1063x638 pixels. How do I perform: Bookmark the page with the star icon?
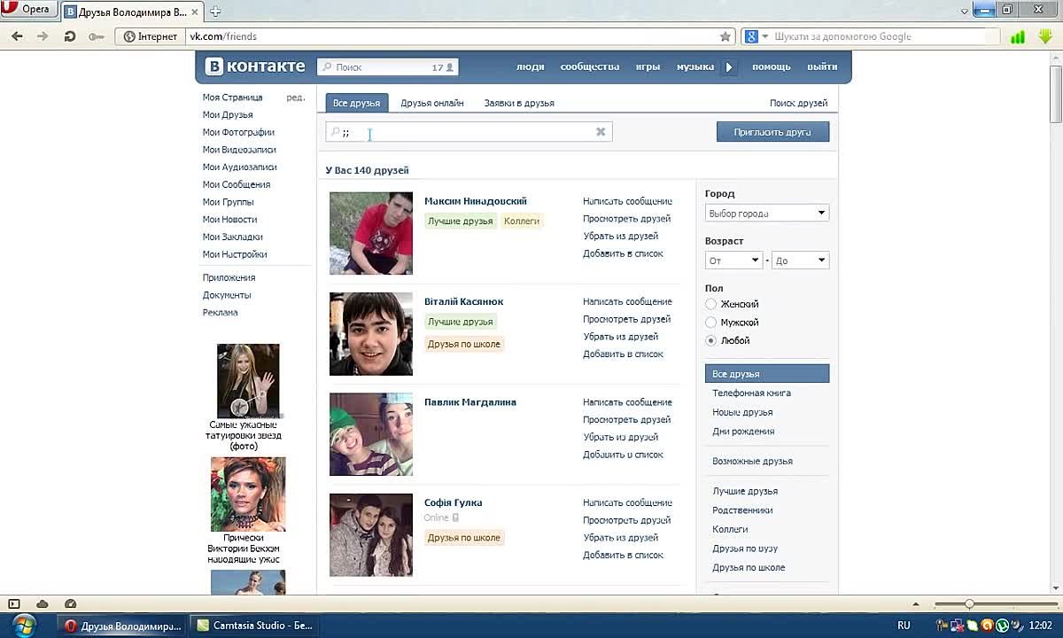pyautogui.click(x=725, y=36)
